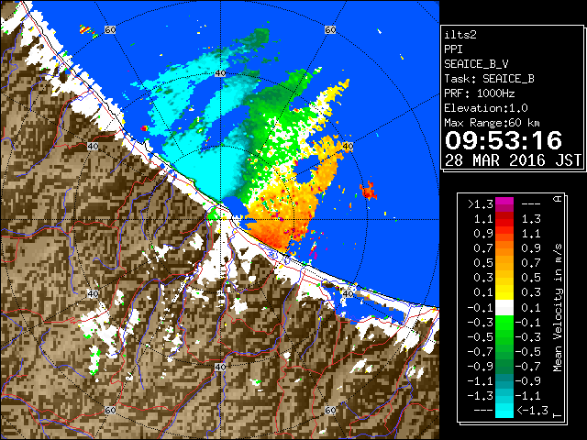Click the 09:53:16 timestamp

[x=504, y=140]
